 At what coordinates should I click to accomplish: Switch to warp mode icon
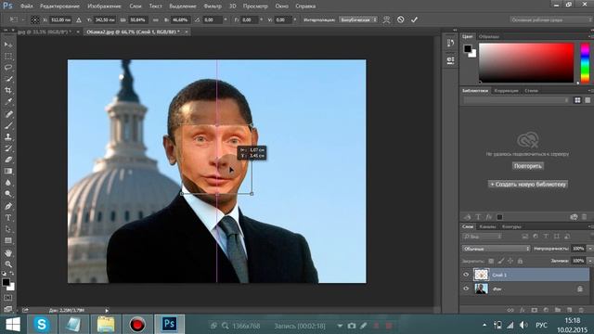pos(386,19)
